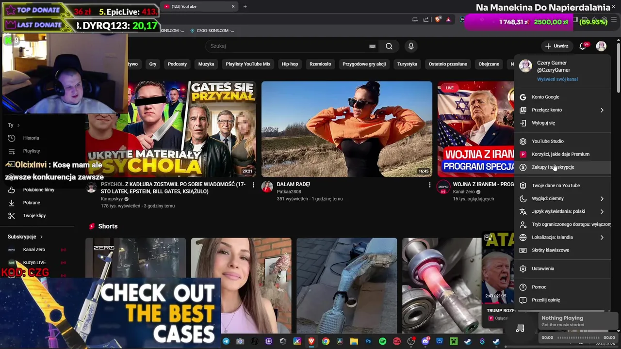This screenshot has height=349, width=621.
Task: Open Discord from the taskbar
Action: tap(425, 342)
